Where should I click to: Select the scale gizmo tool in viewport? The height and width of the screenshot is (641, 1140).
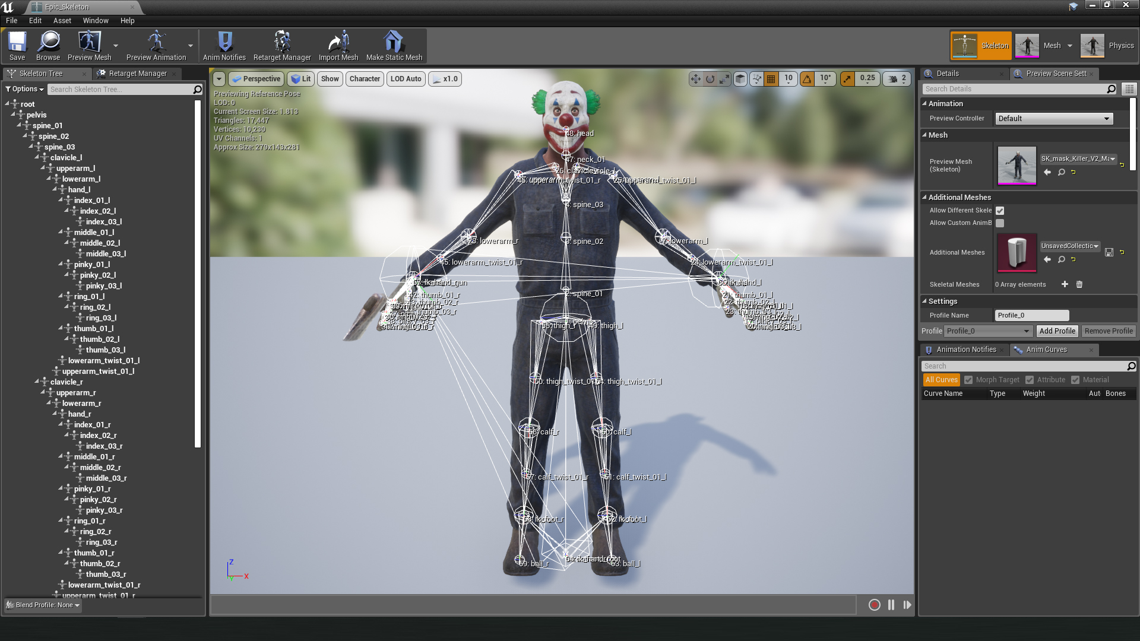coord(724,79)
